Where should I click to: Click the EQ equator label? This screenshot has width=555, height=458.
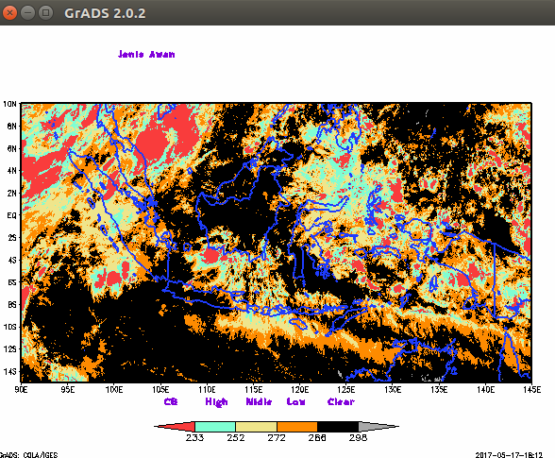[11, 215]
